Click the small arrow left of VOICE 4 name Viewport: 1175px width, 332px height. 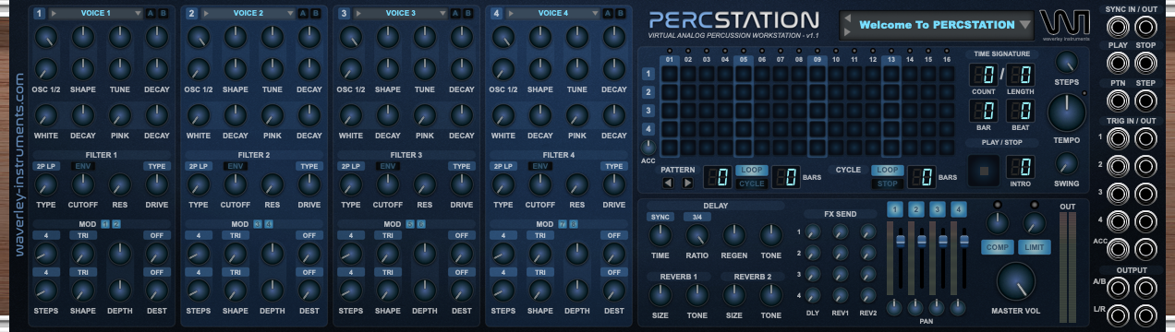click(x=510, y=14)
